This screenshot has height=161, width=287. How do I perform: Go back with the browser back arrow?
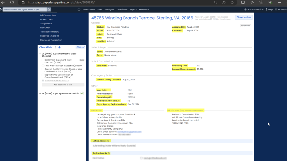click(3, 2)
